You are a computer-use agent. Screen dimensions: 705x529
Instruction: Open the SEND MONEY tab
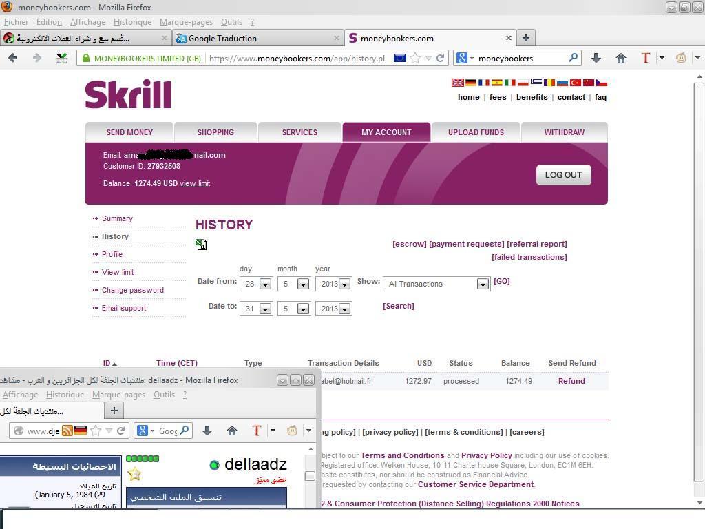coord(129,132)
